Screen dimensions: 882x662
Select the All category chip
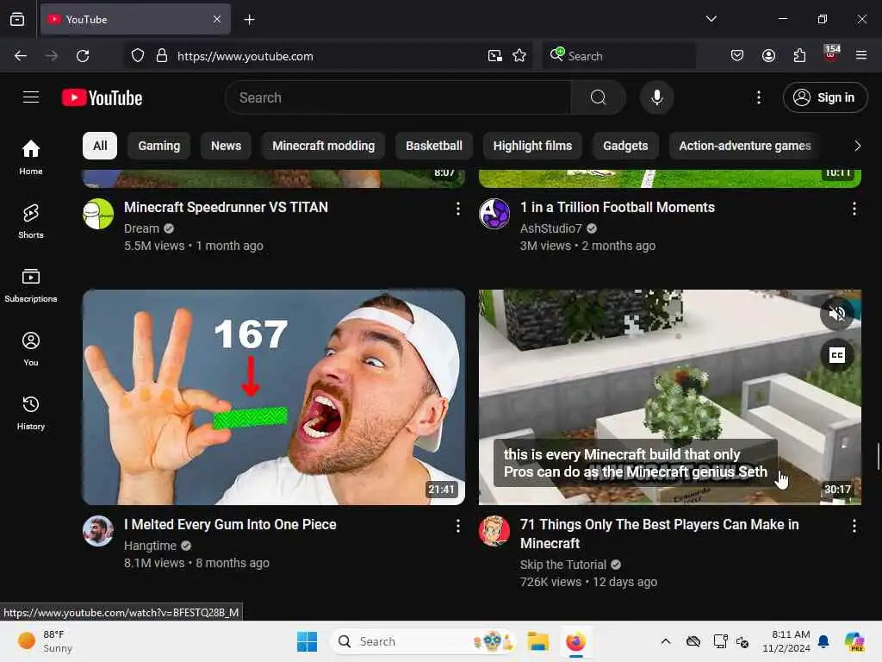[x=100, y=146]
